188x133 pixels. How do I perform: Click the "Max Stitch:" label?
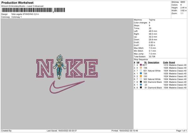click(139, 48)
